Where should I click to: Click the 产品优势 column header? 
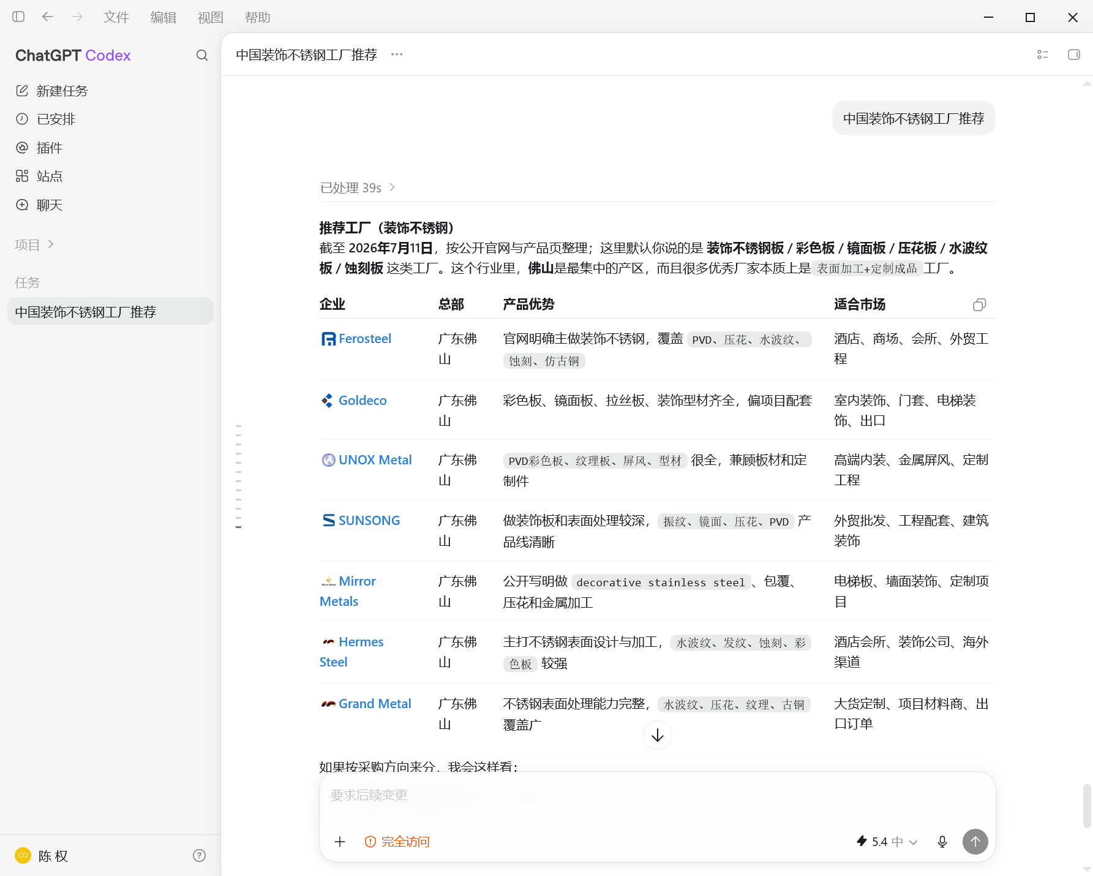(528, 304)
